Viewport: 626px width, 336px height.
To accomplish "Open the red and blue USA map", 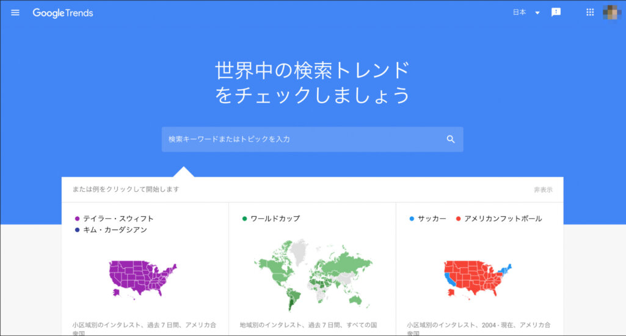I will pyautogui.click(x=476, y=279).
